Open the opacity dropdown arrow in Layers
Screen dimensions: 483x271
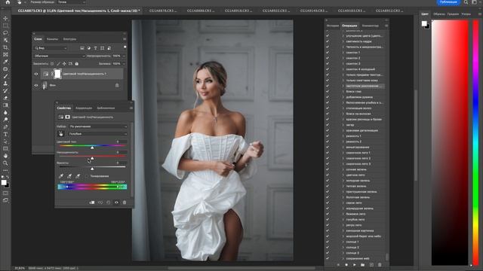click(124, 56)
